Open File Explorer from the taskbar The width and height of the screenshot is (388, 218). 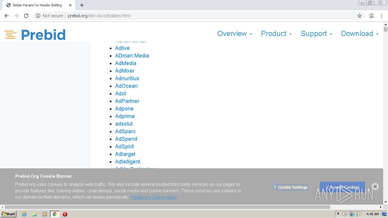pos(34,214)
